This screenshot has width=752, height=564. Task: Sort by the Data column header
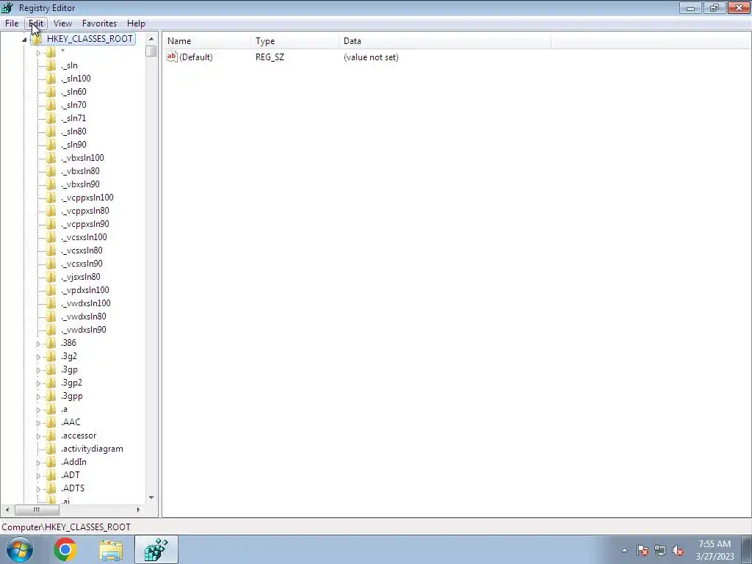tap(444, 41)
